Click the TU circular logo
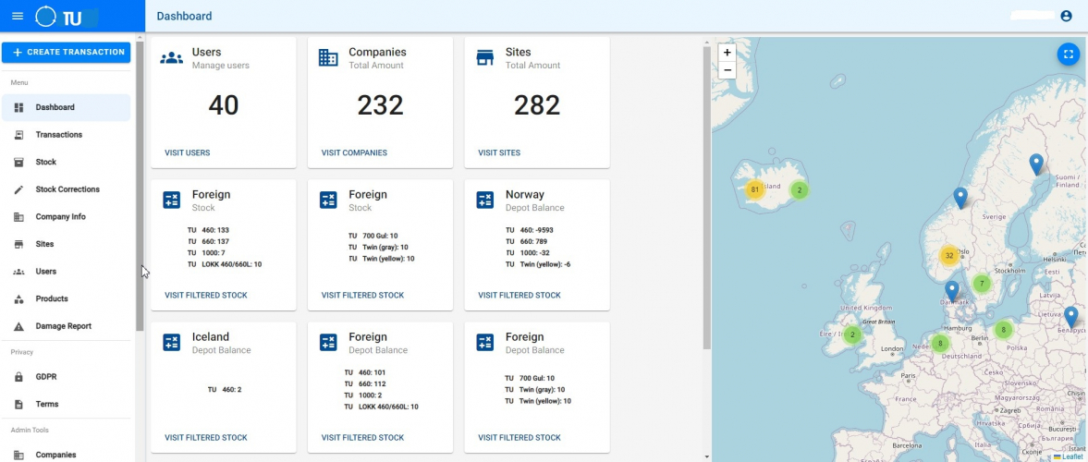1088x462 pixels. (x=45, y=16)
